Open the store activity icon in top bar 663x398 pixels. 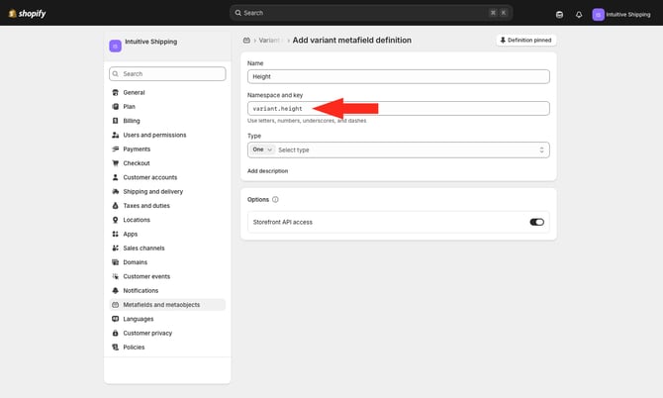[x=559, y=15]
